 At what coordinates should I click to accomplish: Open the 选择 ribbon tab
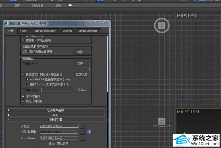tap(17, 5)
